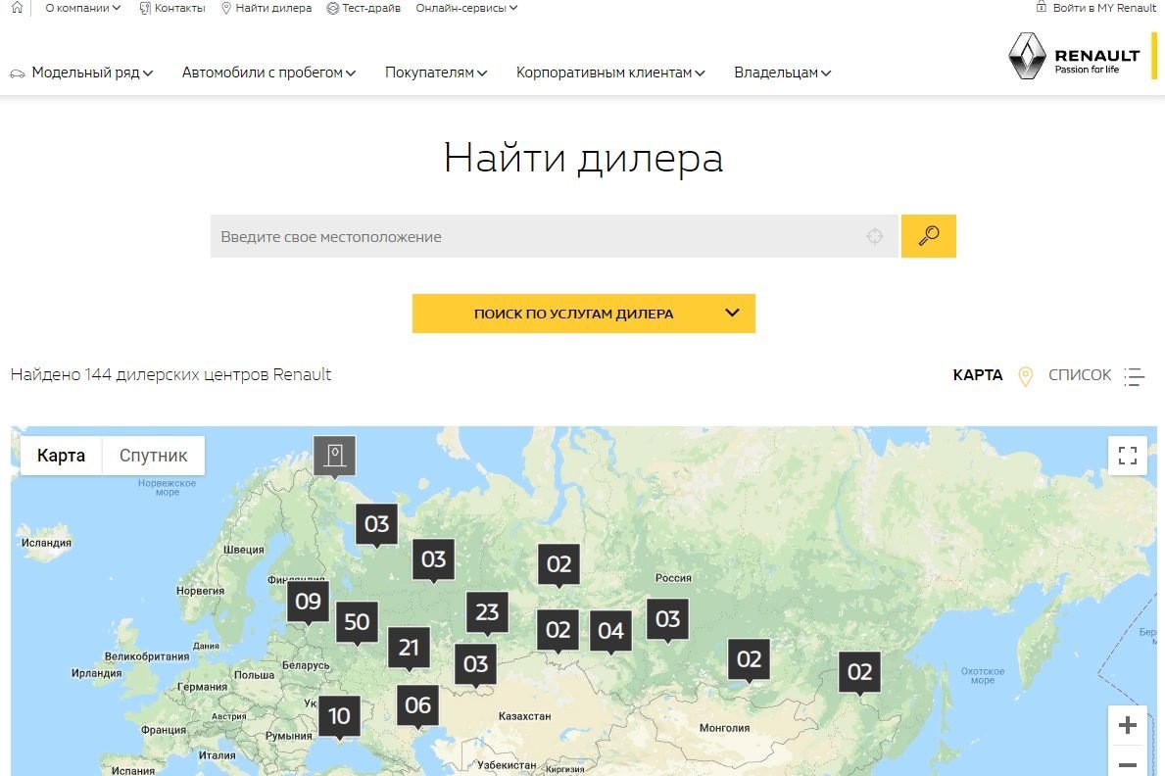Toggle fullscreen map view
Image resolution: width=1165 pixels, height=776 pixels.
click(1128, 456)
